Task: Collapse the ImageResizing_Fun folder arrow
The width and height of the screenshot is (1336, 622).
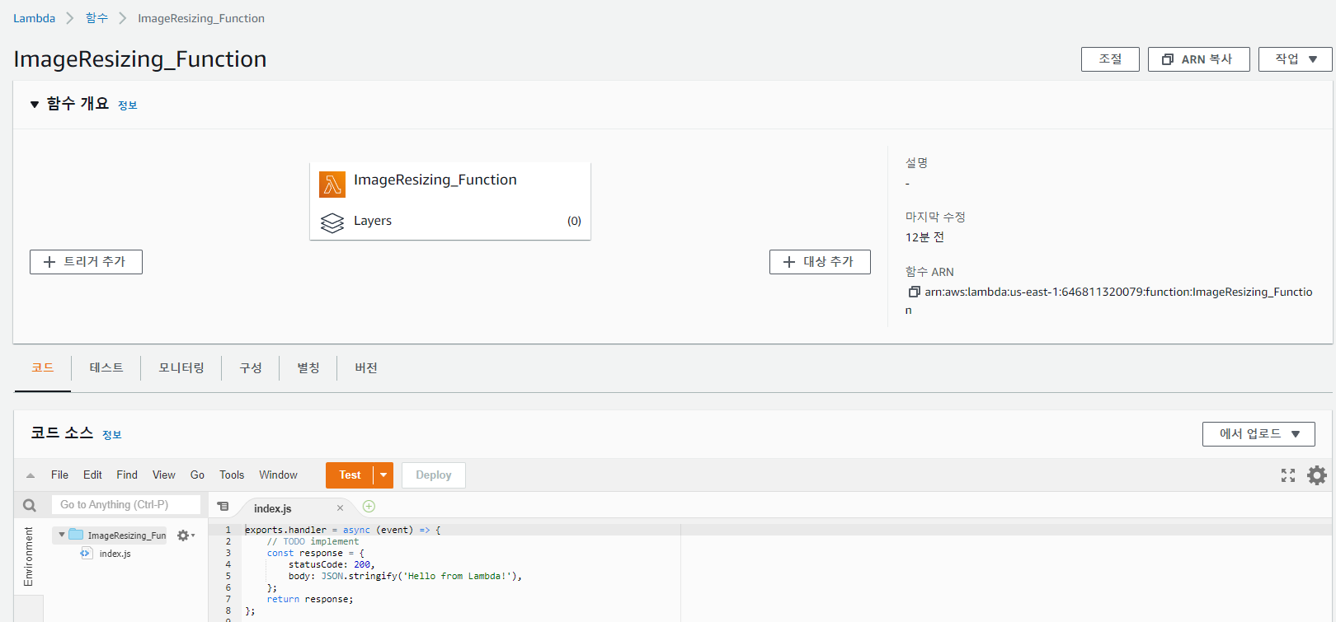Action: (x=62, y=535)
